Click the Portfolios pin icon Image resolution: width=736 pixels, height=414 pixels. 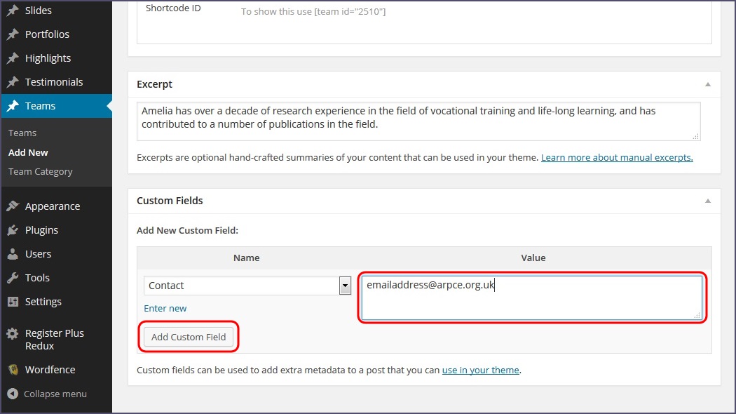[13, 34]
